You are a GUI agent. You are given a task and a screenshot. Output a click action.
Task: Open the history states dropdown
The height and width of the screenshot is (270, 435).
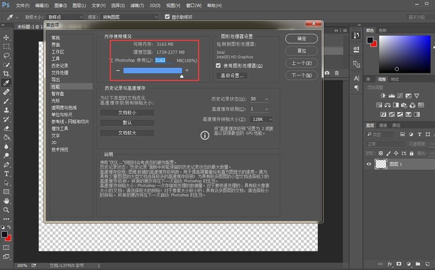pyautogui.click(x=259, y=99)
